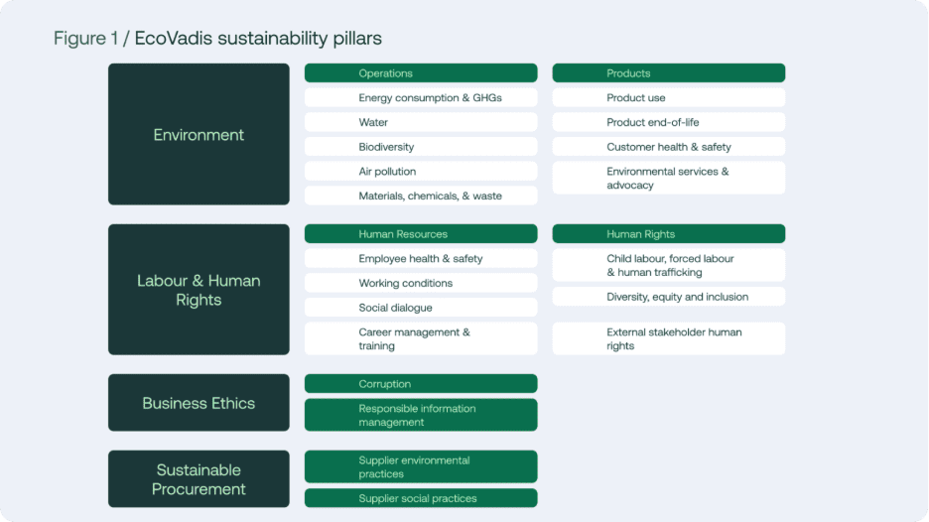The image size is (929, 522).
Task: Click the Products header bar
Action: tap(668, 73)
